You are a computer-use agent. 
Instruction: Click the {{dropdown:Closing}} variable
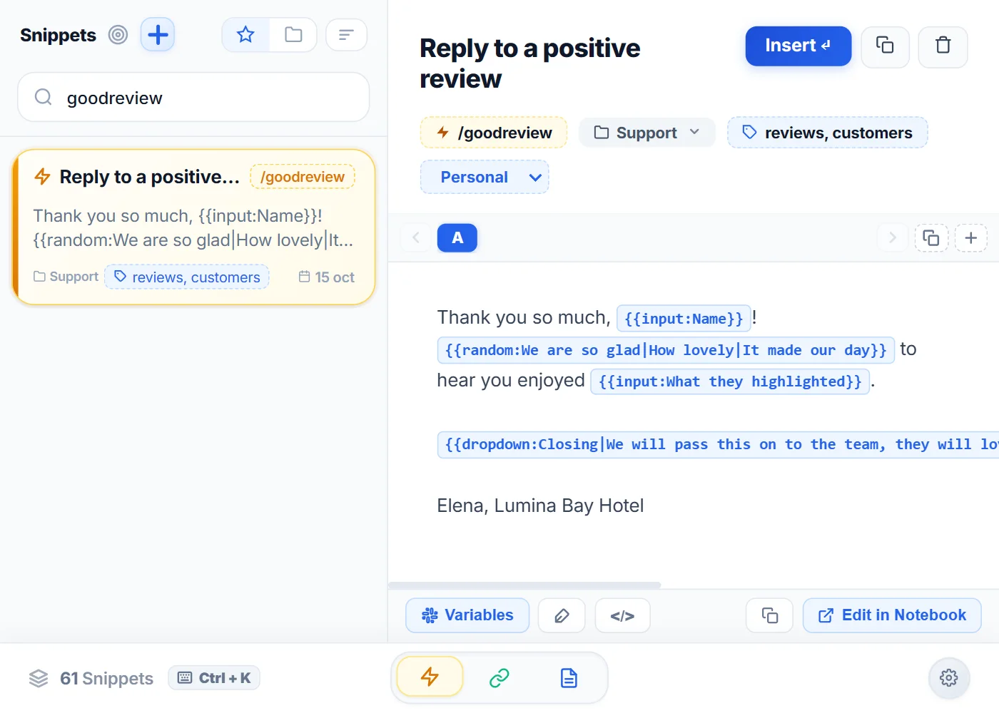[x=718, y=443]
